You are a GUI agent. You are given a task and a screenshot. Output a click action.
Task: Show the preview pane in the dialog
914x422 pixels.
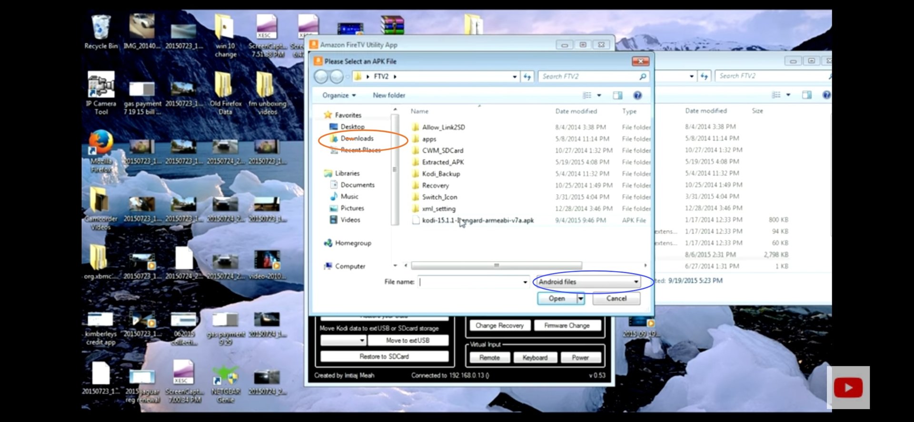(617, 95)
